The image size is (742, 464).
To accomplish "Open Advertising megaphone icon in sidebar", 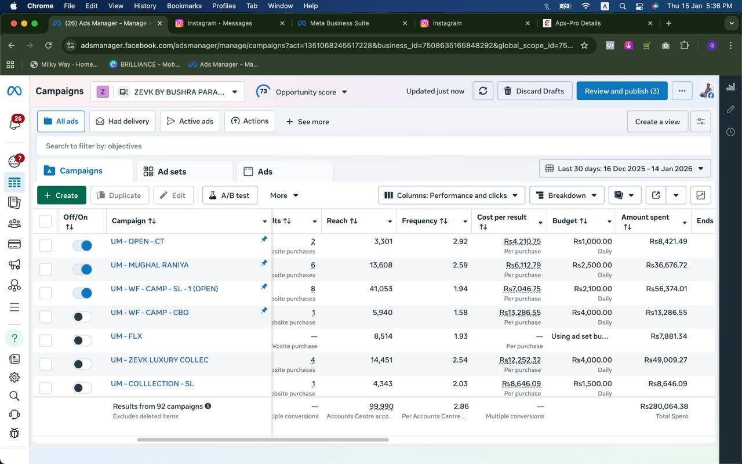I will coord(14,265).
